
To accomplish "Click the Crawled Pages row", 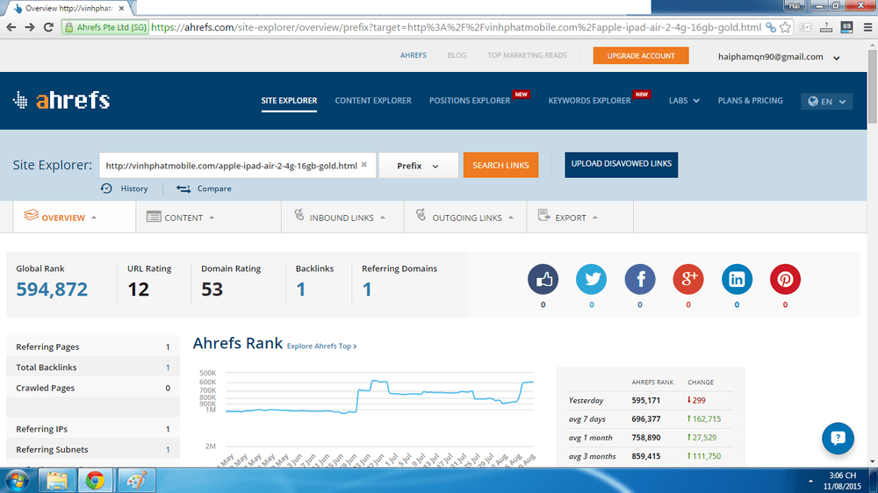I will (93, 388).
